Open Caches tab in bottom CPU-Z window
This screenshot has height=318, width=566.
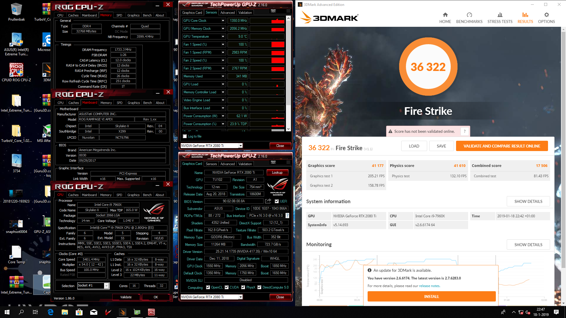pyautogui.click(x=73, y=195)
